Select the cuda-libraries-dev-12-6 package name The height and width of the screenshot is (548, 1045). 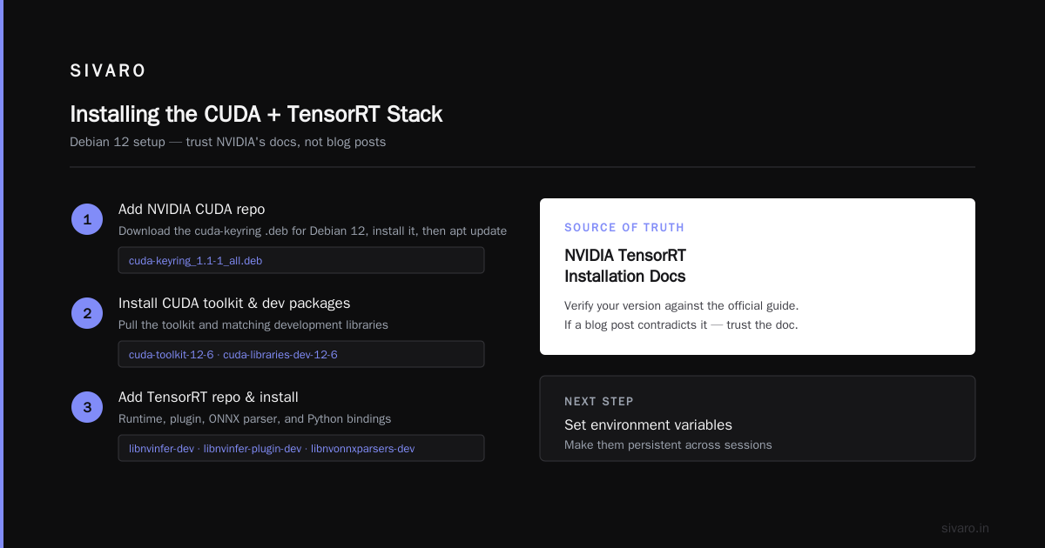[x=280, y=354]
